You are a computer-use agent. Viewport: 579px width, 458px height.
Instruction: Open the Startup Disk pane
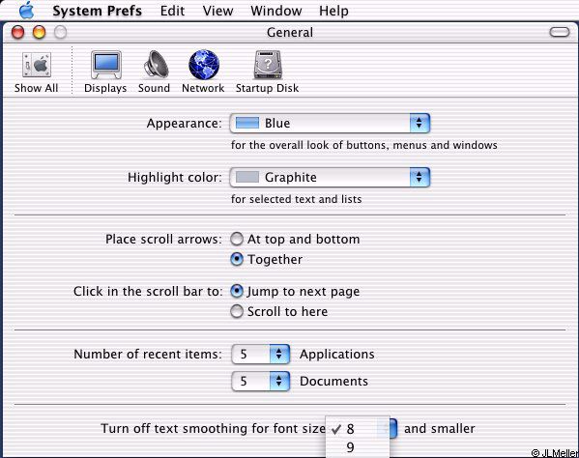coord(268,72)
